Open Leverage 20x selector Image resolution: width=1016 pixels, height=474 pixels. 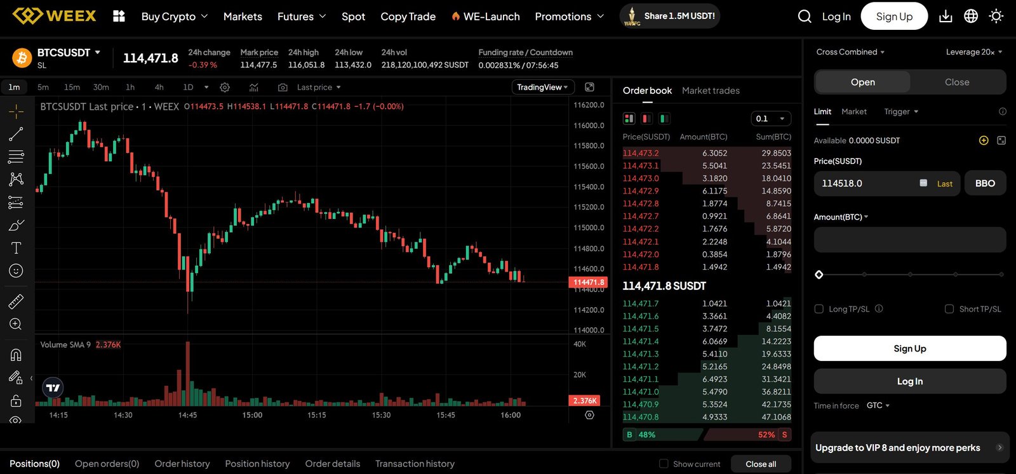click(x=974, y=52)
